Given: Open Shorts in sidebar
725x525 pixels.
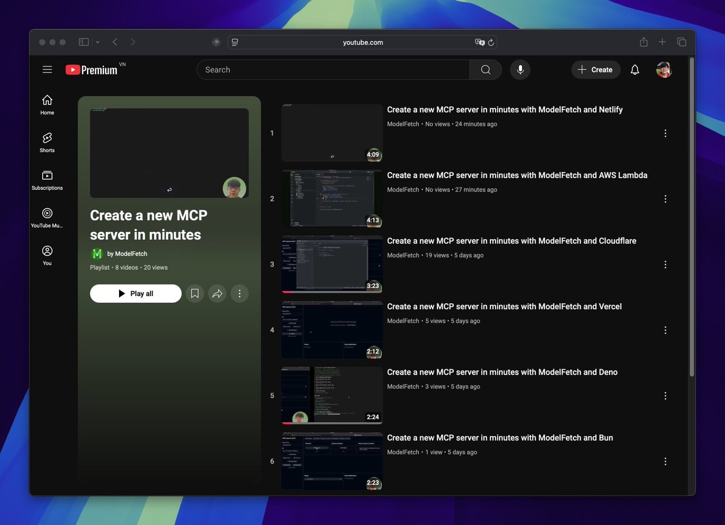Looking at the screenshot, I should [x=47, y=143].
